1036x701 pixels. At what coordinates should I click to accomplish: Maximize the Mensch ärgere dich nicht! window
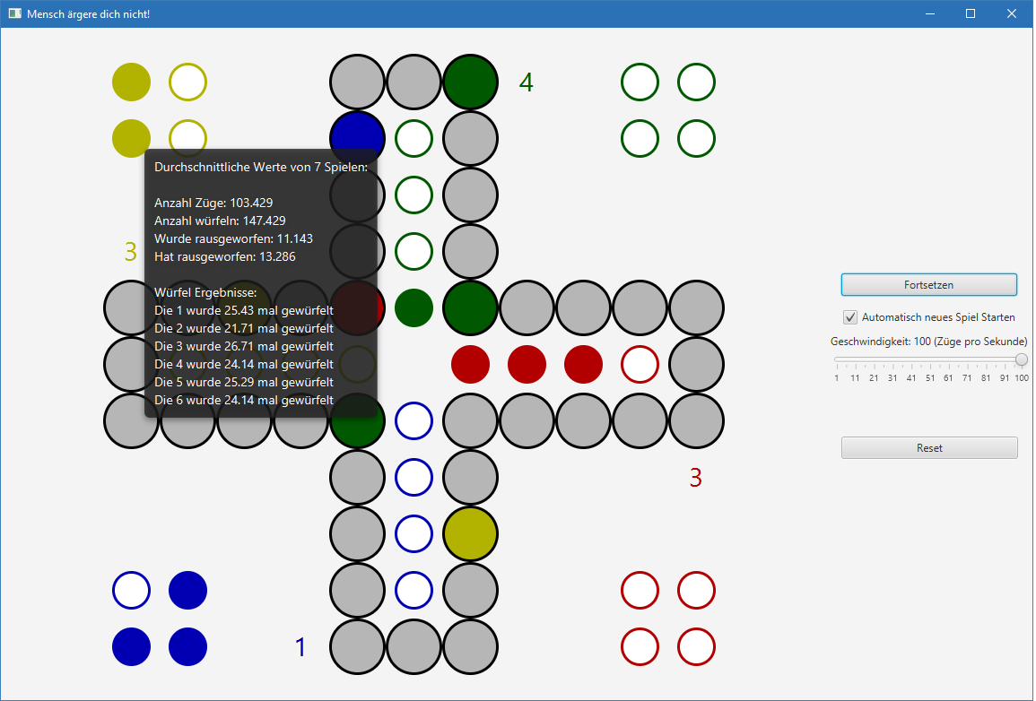coord(970,13)
